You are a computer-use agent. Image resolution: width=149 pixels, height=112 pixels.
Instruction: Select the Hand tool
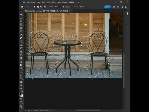click(x=21, y=82)
